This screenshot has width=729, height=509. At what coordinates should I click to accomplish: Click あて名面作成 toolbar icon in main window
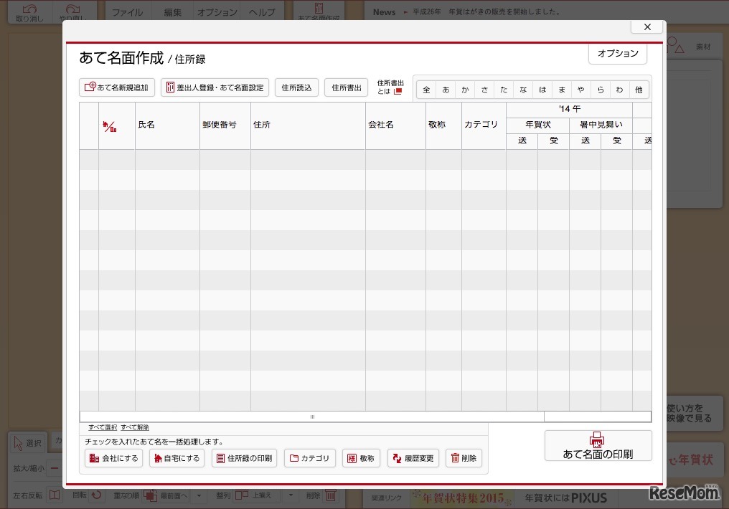click(319, 11)
